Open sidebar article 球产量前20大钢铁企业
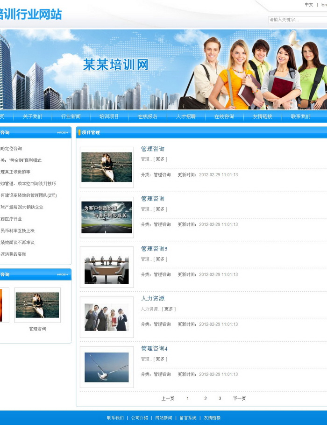 pos(21,207)
